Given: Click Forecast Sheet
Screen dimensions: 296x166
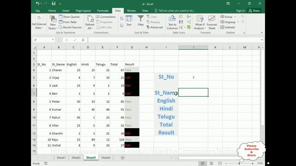Looking at the screenshot, I should 212,23.
